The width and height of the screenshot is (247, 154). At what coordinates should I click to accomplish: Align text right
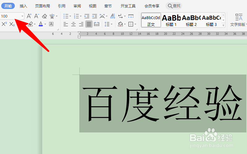tap(81, 24)
